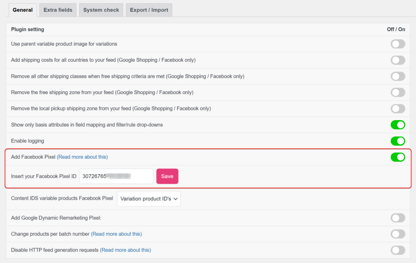Enable the local pickup shipping zone removal
Screen dimensions: 416x263
coord(398,108)
